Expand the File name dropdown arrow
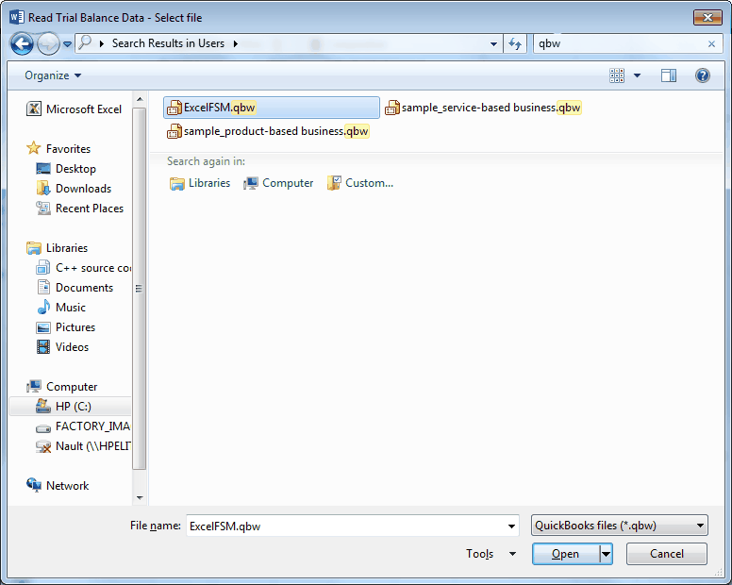The width and height of the screenshot is (732, 585). [511, 526]
